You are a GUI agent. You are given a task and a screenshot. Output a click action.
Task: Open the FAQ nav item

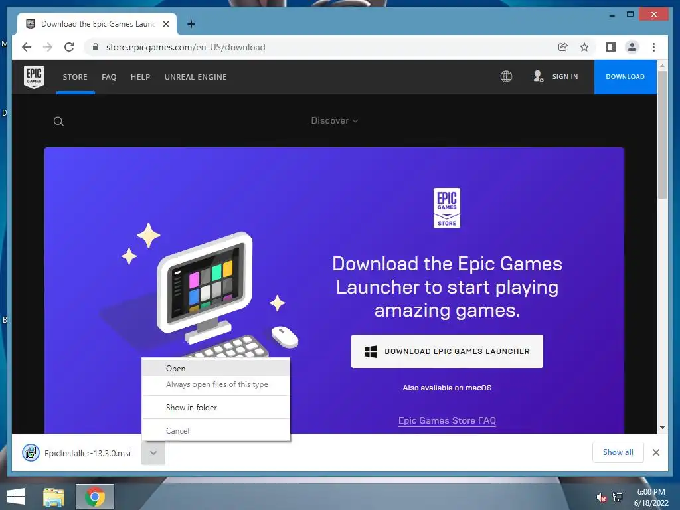tap(109, 77)
